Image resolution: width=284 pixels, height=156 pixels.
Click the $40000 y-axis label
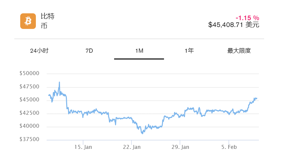click(29, 126)
